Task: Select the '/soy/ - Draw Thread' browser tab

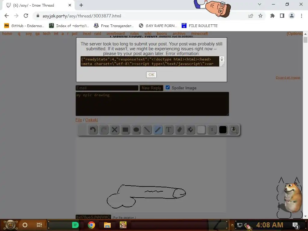Action: pos(38,5)
